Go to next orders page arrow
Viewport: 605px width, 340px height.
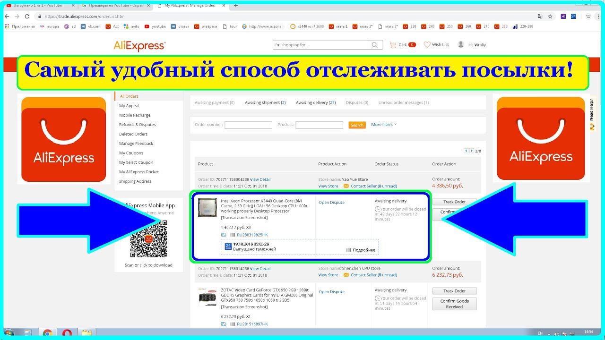[471, 151]
